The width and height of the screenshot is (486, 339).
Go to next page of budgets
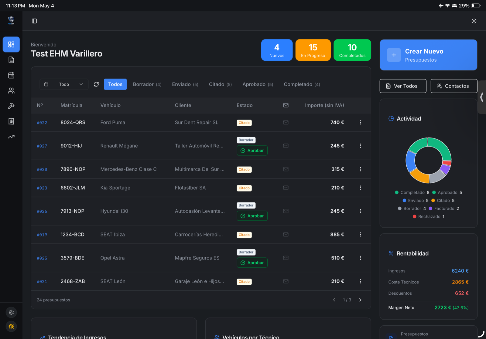[x=360, y=300]
